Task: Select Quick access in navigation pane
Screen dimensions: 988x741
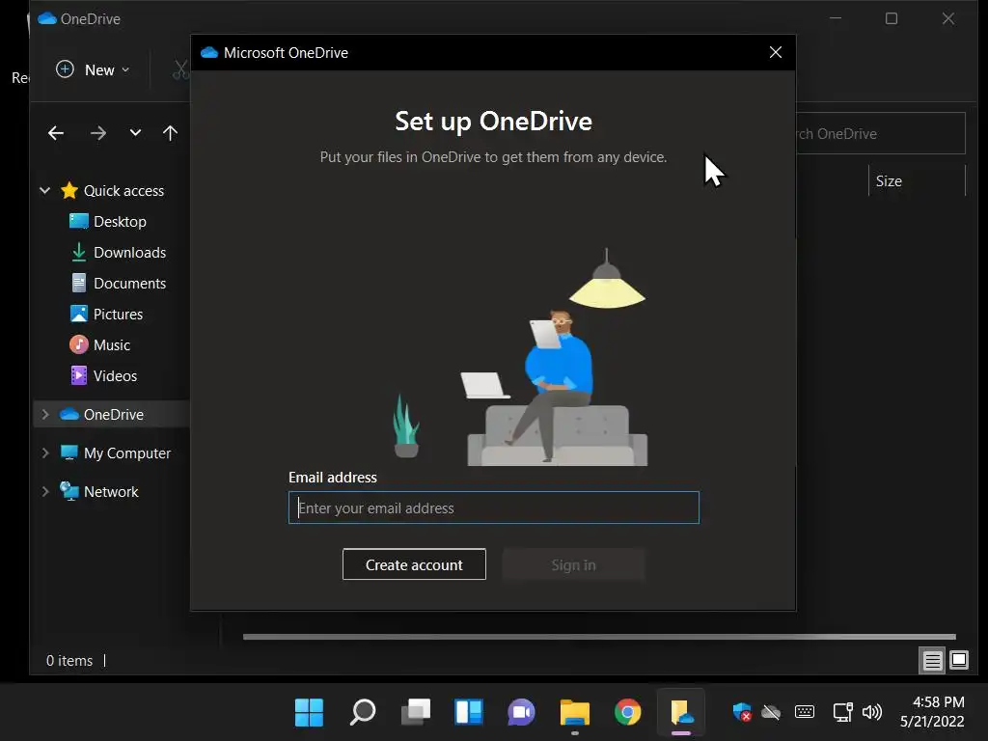Action: tap(123, 191)
